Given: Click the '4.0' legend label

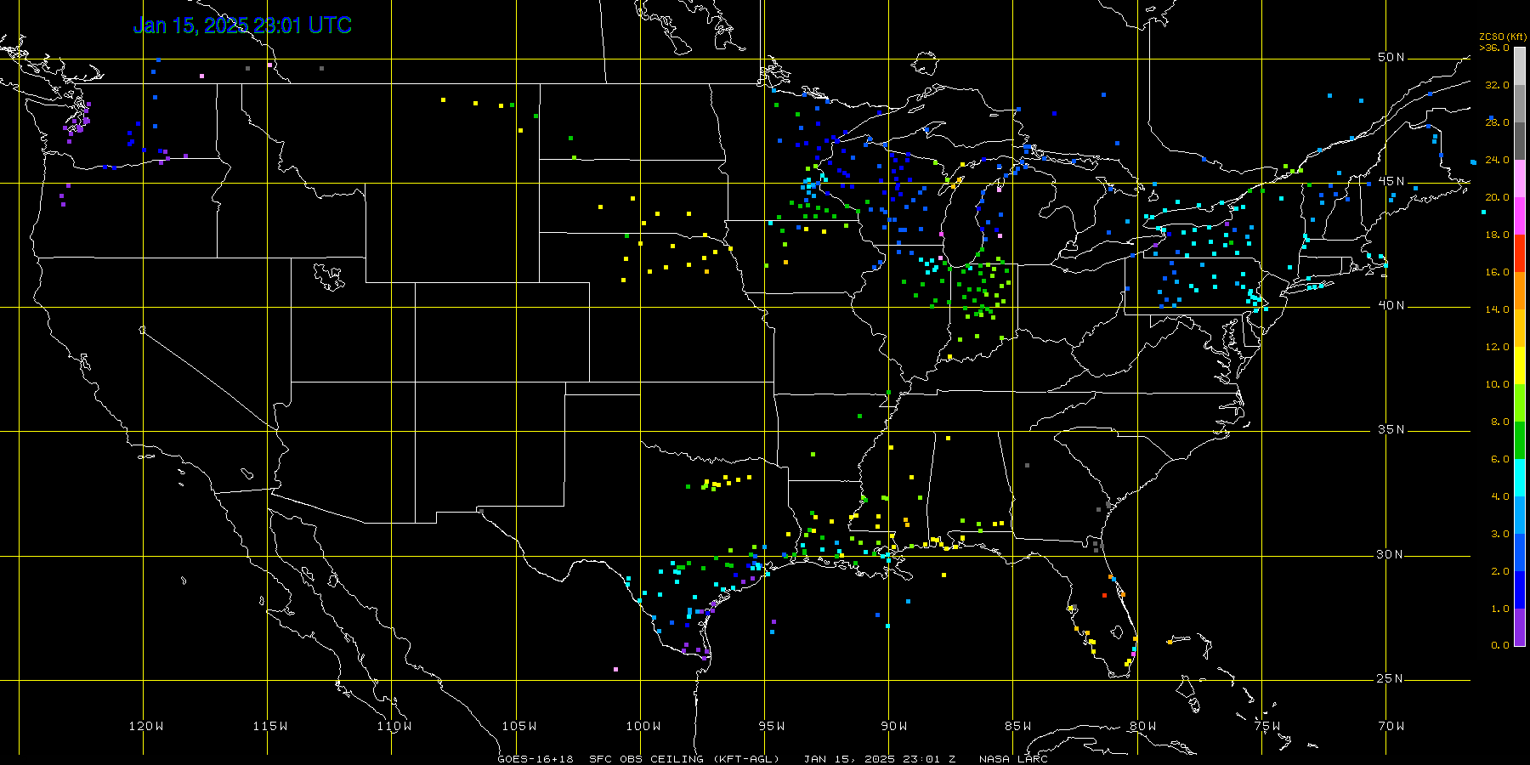Looking at the screenshot, I should (x=1500, y=496).
